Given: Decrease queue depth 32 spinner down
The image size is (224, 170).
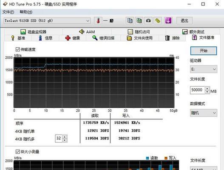Looking at the screenshot, I should tap(65, 140).
